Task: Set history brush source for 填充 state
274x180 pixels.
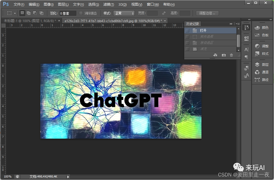Action: click(x=188, y=49)
